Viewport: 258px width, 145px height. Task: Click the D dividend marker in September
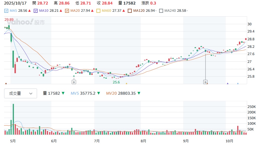(x=205, y=82)
